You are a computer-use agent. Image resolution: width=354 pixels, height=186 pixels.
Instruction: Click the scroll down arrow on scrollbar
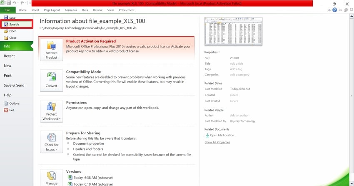pos(352,183)
